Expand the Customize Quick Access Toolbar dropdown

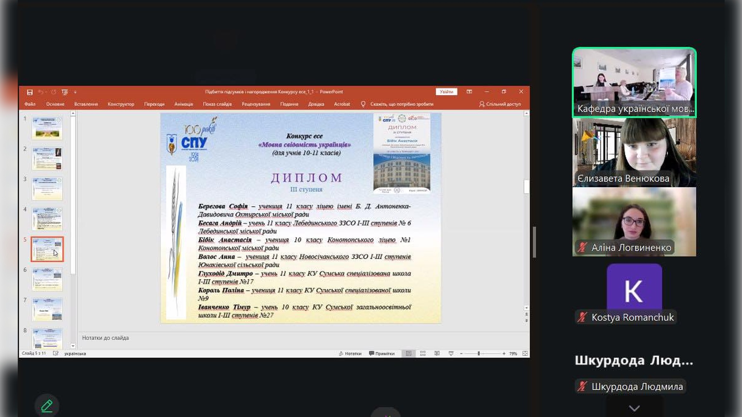pyautogui.click(x=75, y=92)
